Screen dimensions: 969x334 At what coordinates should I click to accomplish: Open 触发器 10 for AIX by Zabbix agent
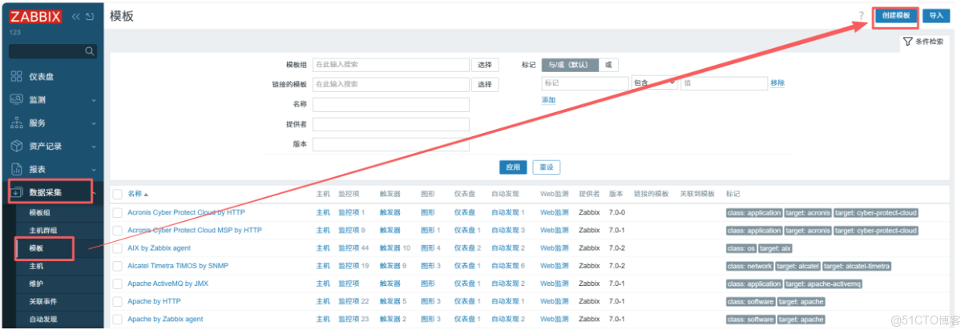pyautogui.click(x=394, y=247)
